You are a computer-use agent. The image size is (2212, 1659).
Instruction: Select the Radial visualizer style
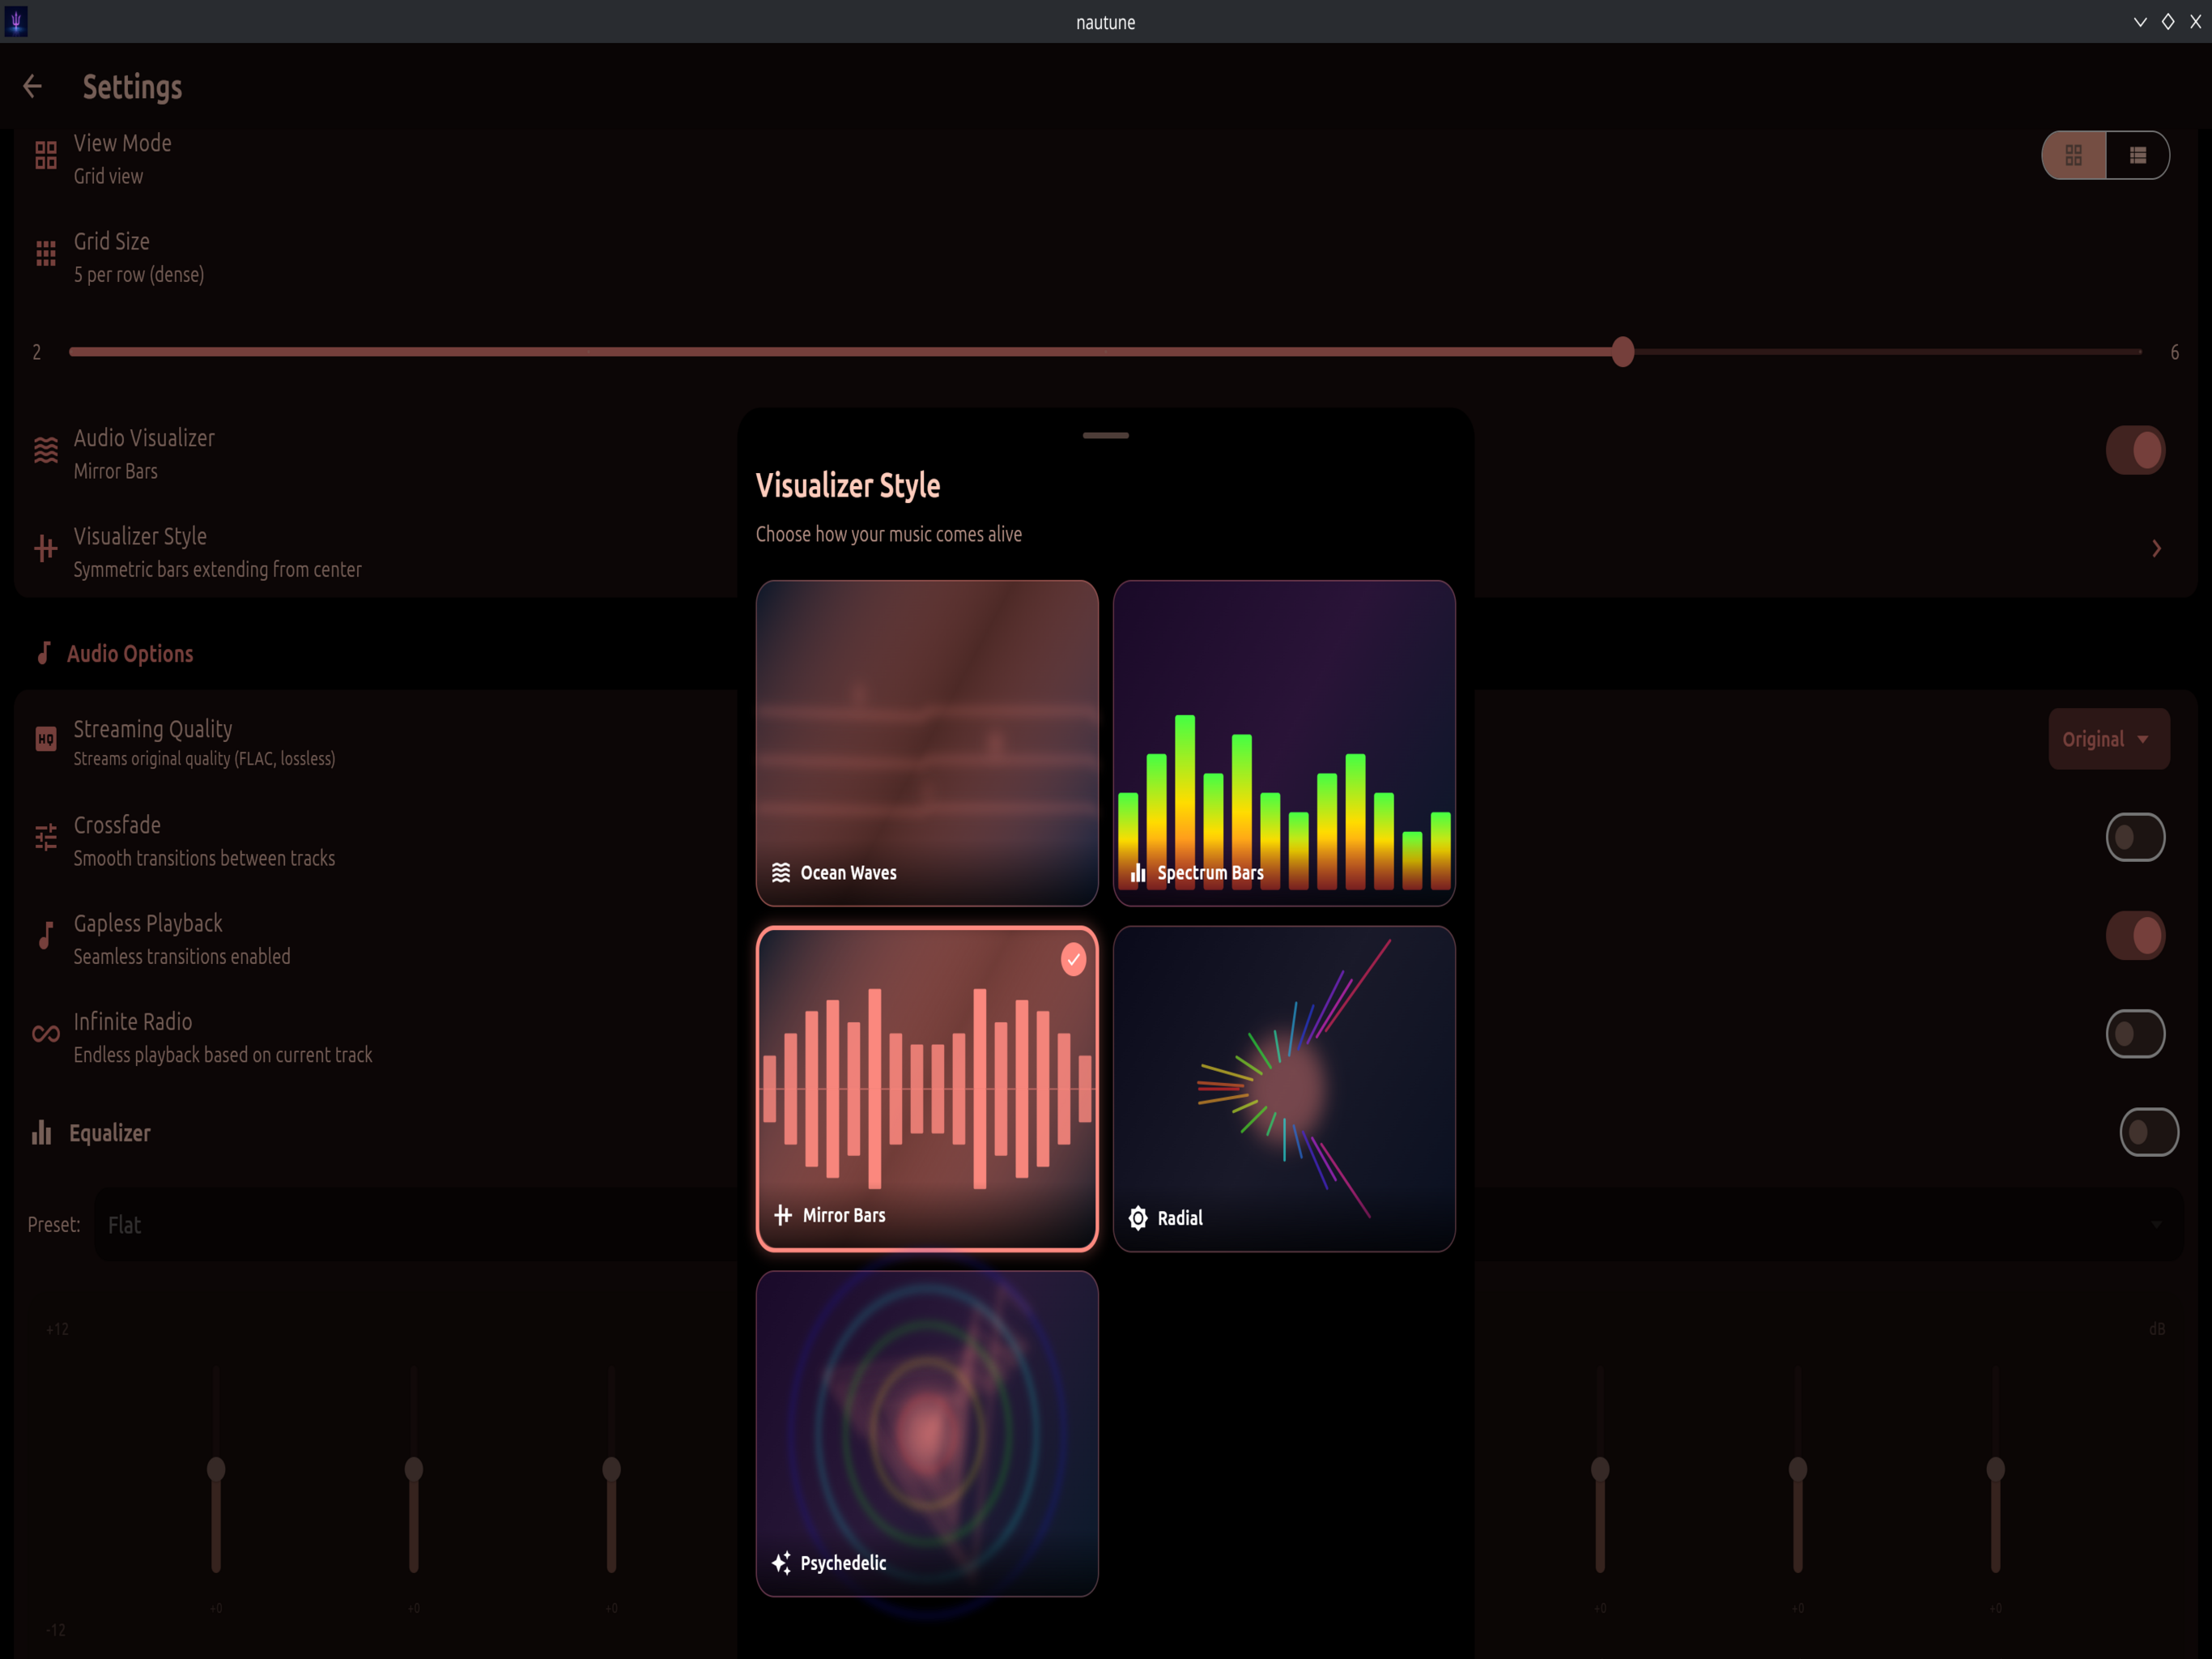[1284, 1089]
